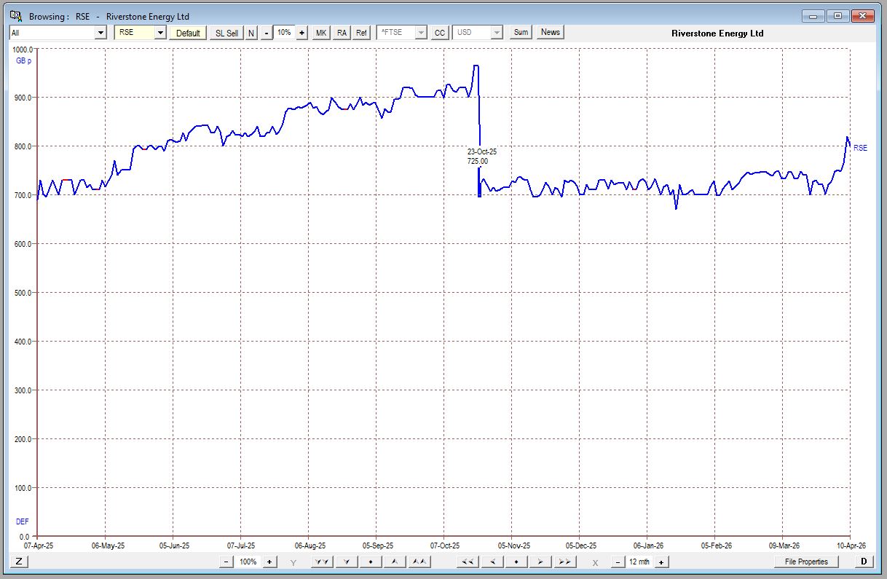
Task: Click the Z button at bottom left
Action: (x=19, y=562)
